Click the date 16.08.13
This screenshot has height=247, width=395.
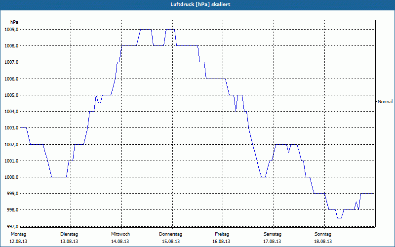tap(221, 242)
